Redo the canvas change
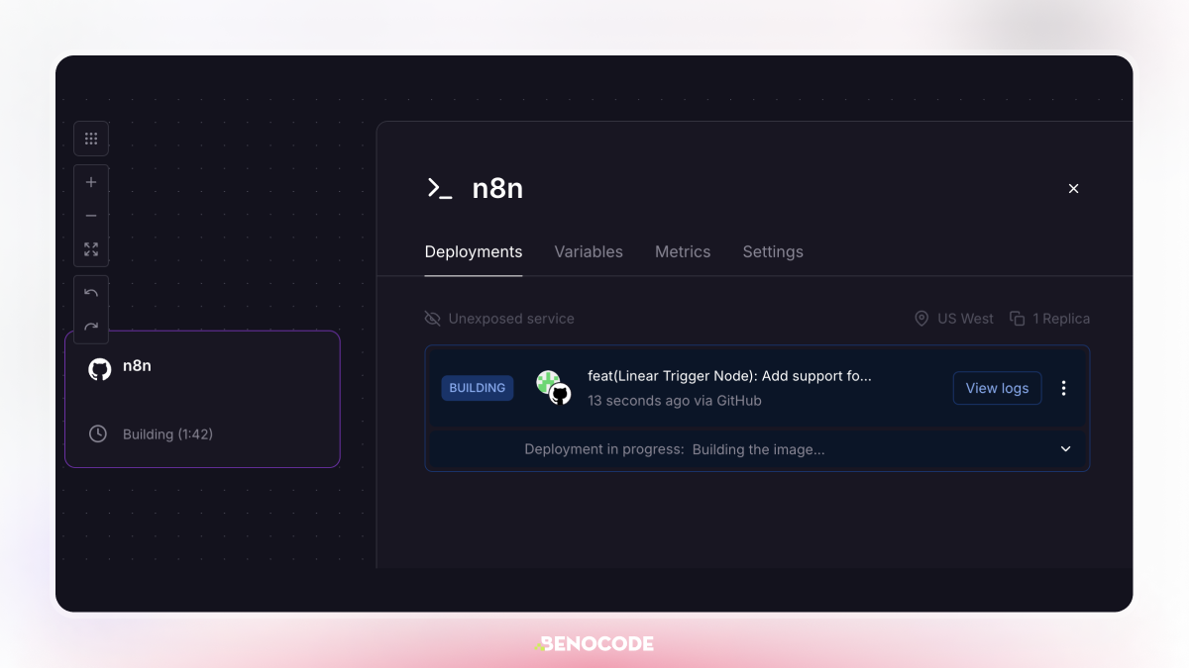 [91, 327]
